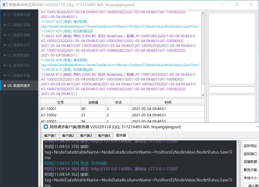This screenshot has height=187, width=259.
Task: Select status cell 3 in AT-10001 row
Action: coord(118,109)
